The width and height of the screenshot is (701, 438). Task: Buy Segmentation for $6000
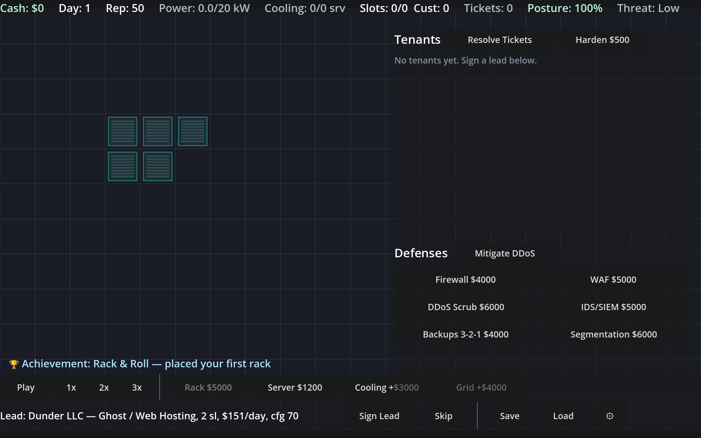point(613,334)
